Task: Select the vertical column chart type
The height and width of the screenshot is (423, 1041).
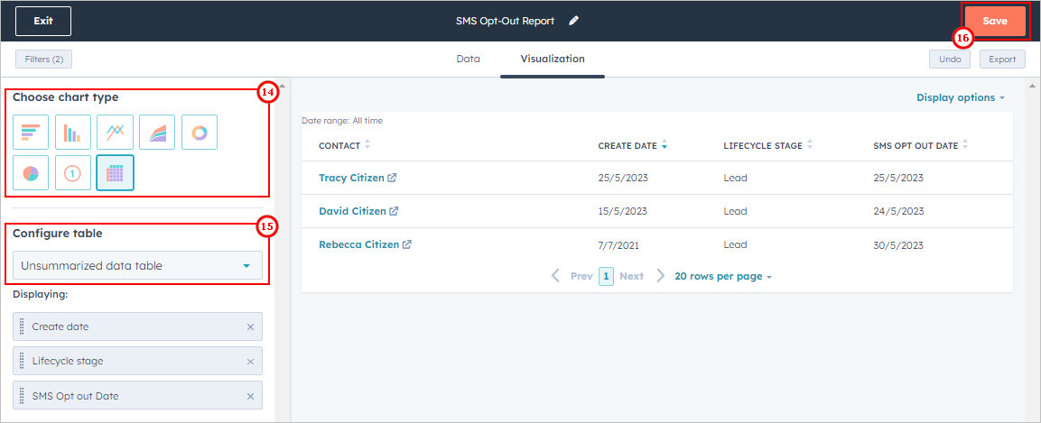Action: tap(73, 132)
